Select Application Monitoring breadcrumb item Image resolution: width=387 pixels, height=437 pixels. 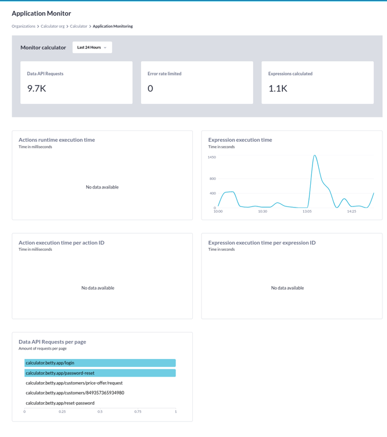(113, 26)
